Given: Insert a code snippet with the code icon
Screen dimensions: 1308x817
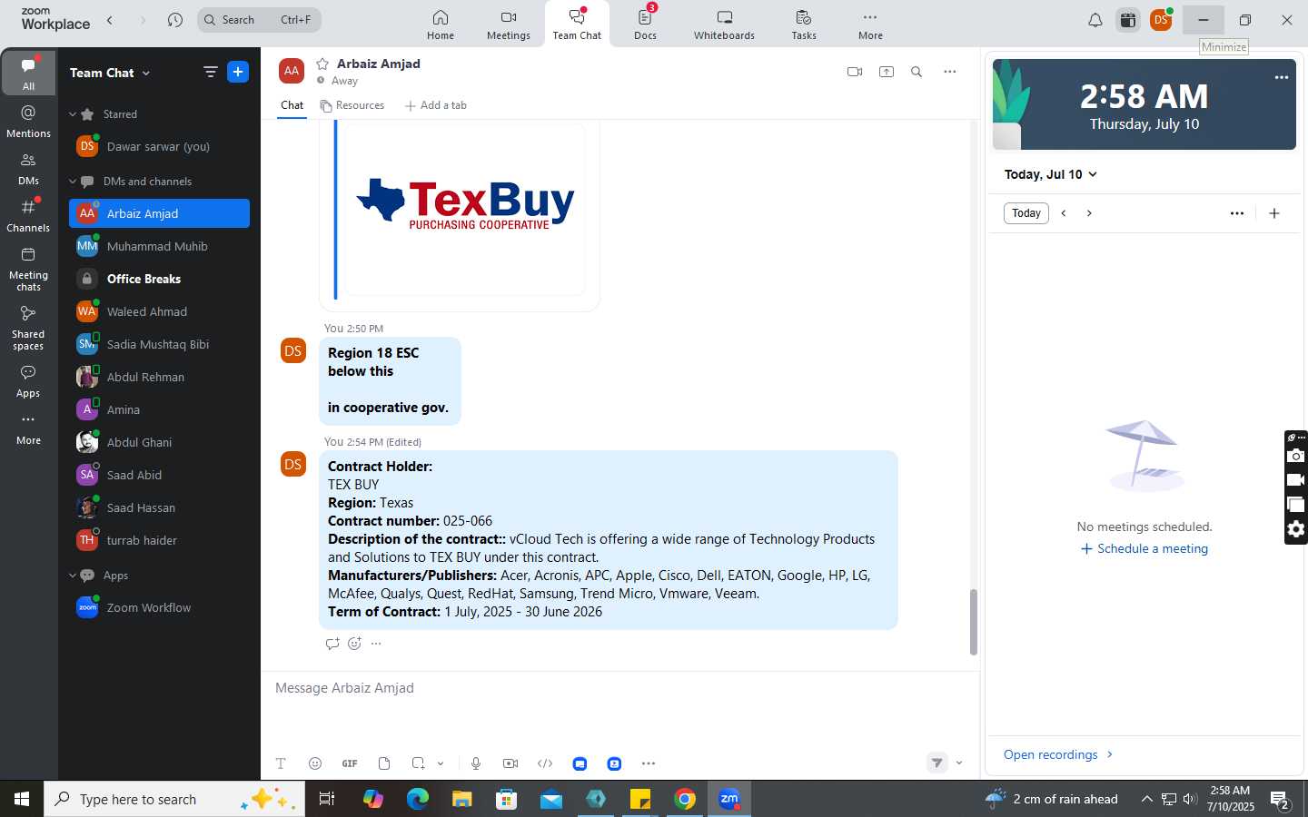Looking at the screenshot, I should pos(545,763).
